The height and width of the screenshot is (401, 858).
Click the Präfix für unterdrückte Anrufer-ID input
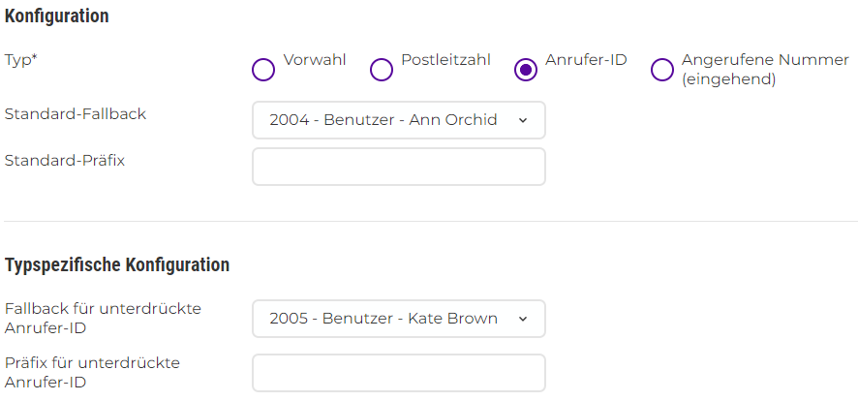click(x=398, y=373)
